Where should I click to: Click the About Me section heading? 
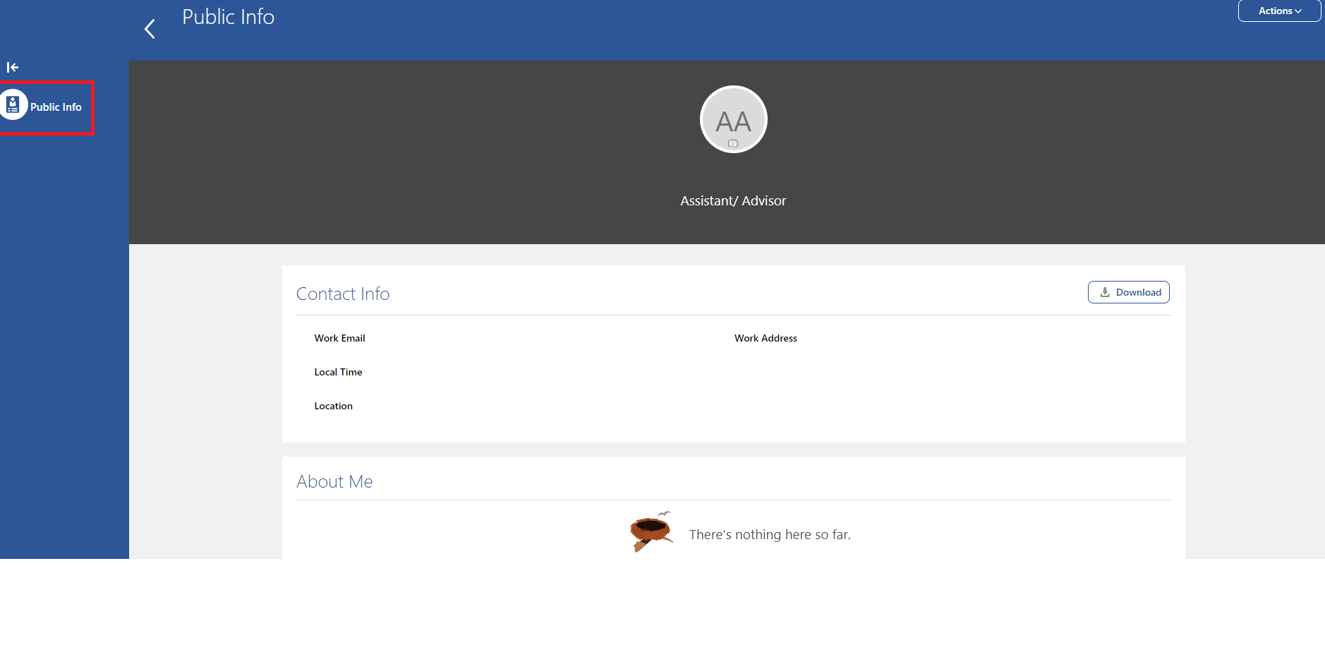334,481
